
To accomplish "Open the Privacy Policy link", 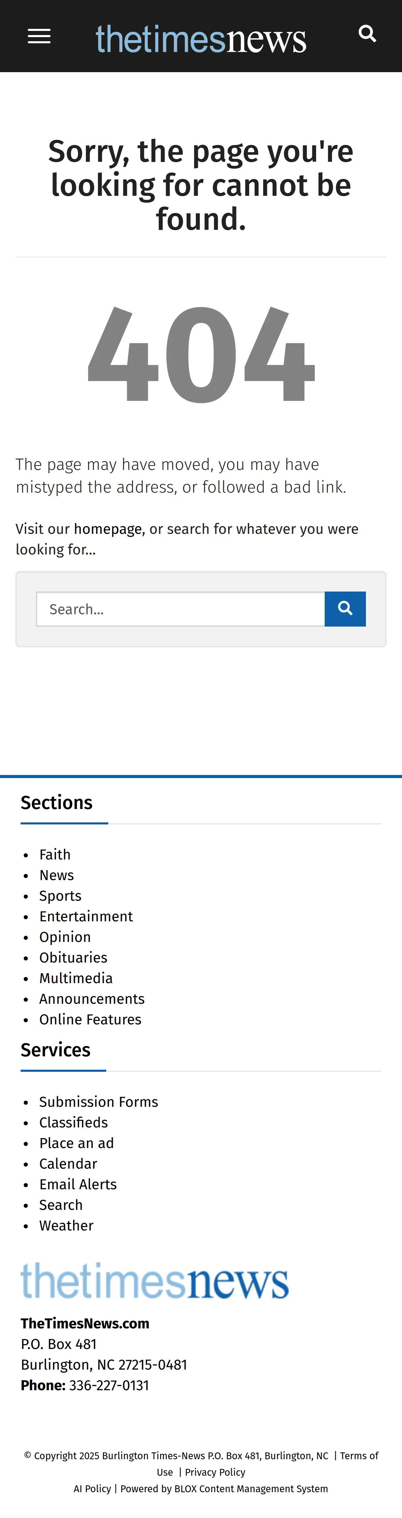I will click(215, 1472).
